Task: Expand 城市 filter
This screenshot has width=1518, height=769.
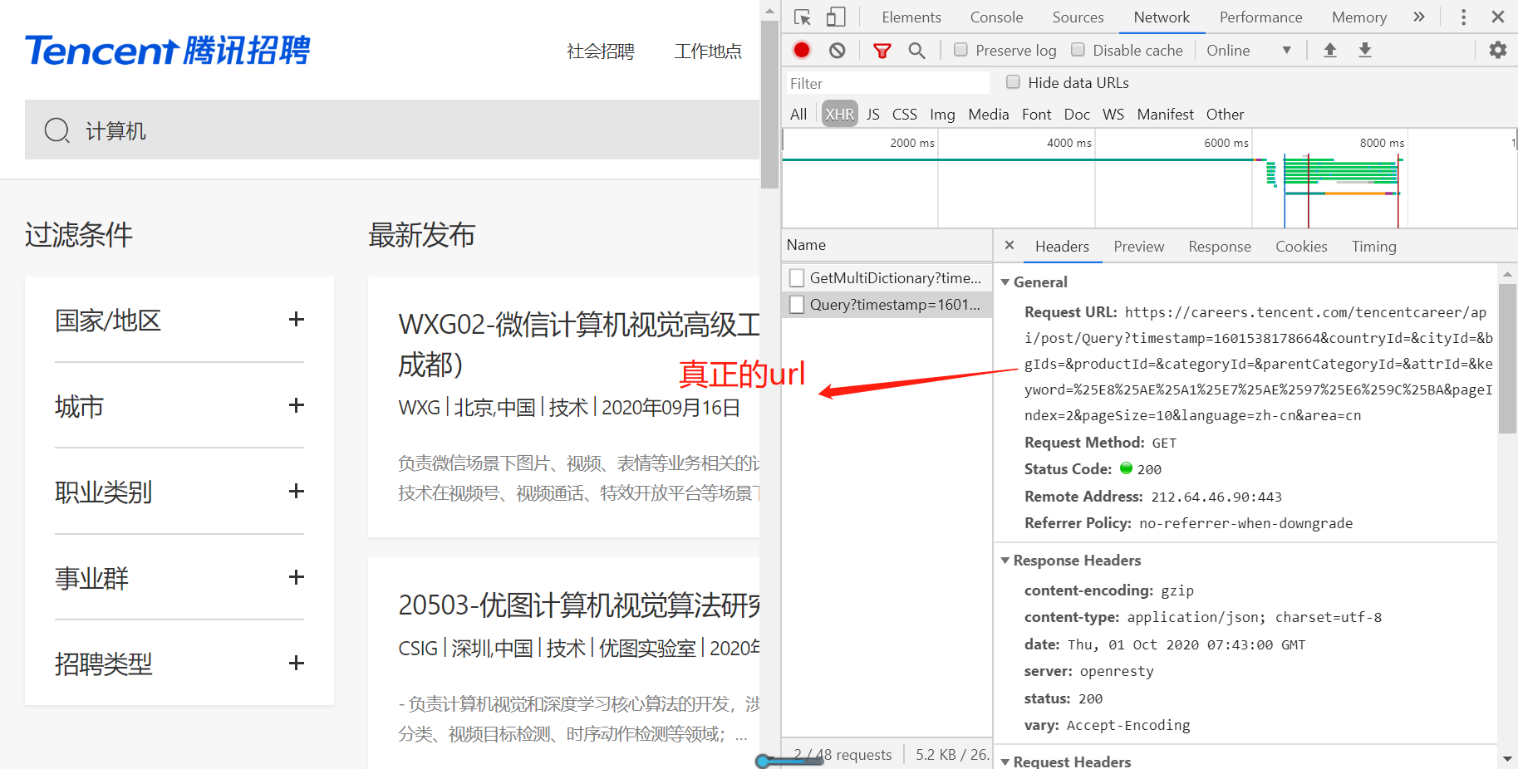Action: tap(296, 405)
